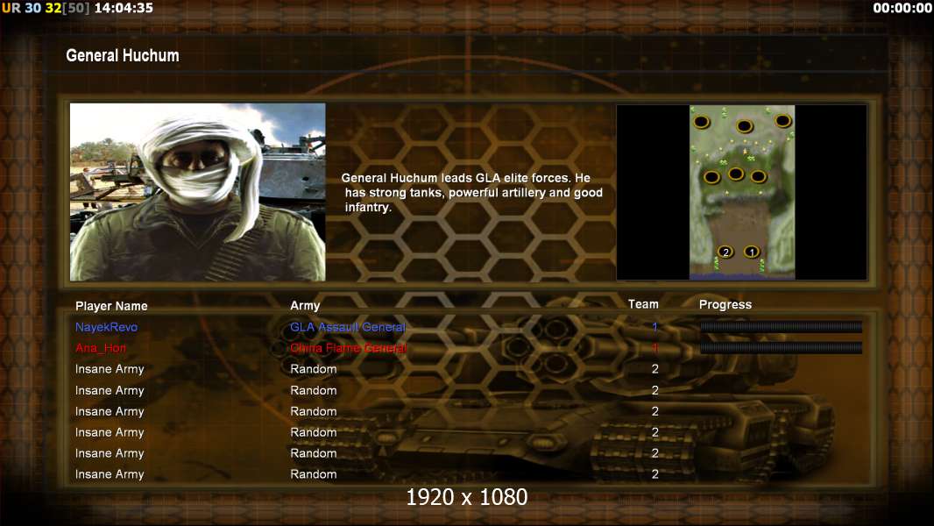This screenshot has height=526, width=934.
Task: Click the 'General Huchum' title text
Action: [122, 55]
